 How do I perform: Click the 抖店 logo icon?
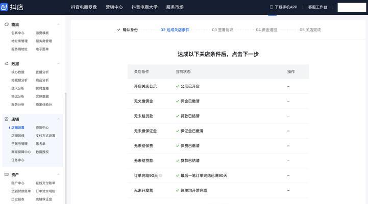4,7
